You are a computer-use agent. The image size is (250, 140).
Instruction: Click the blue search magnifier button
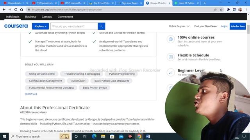pyautogui.click(x=101, y=26)
